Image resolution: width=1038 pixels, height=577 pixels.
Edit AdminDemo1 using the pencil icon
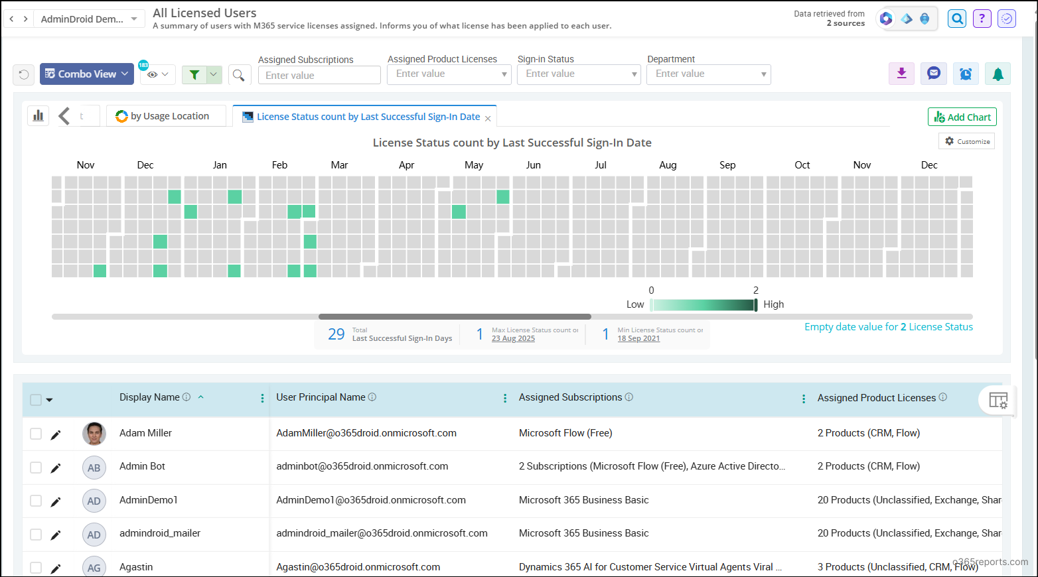[56, 501]
